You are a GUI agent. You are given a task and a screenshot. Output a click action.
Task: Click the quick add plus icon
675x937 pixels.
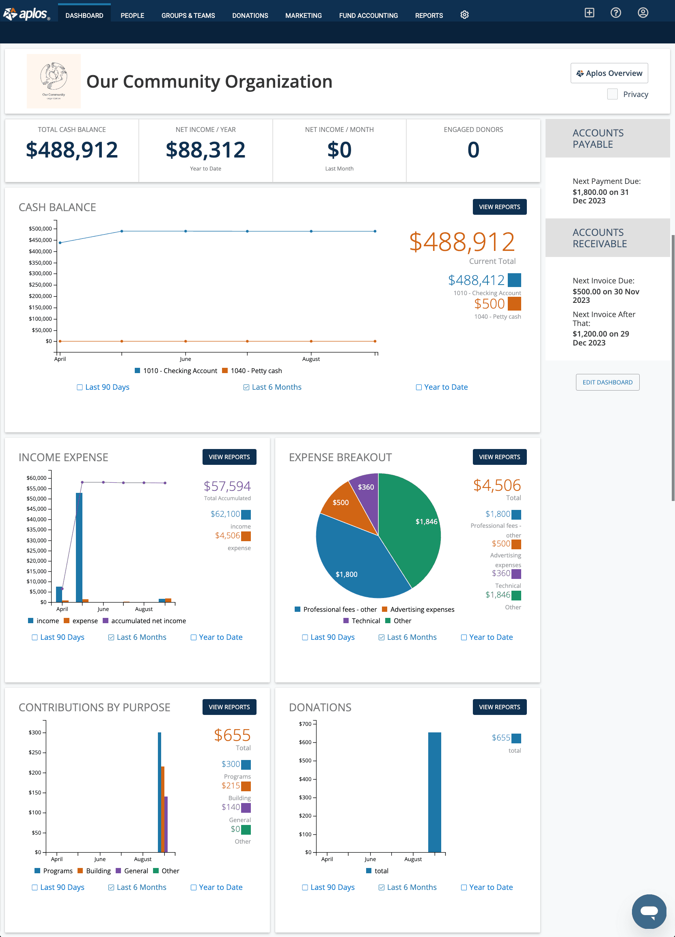click(589, 13)
